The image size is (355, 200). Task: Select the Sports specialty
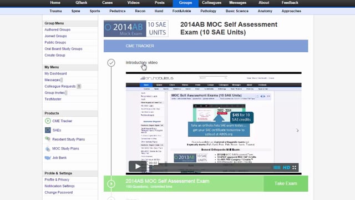pos(95,11)
